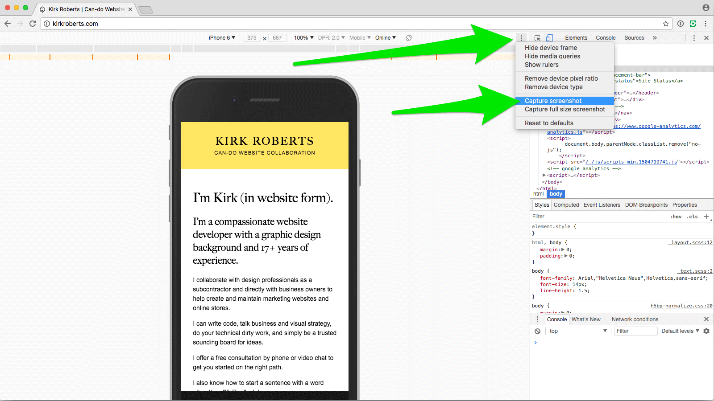This screenshot has width=714, height=401.
Task: Open the DPR 2.0 dropdown
Action: click(331, 38)
